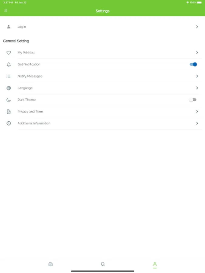Go to the Home tab

click(50, 264)
